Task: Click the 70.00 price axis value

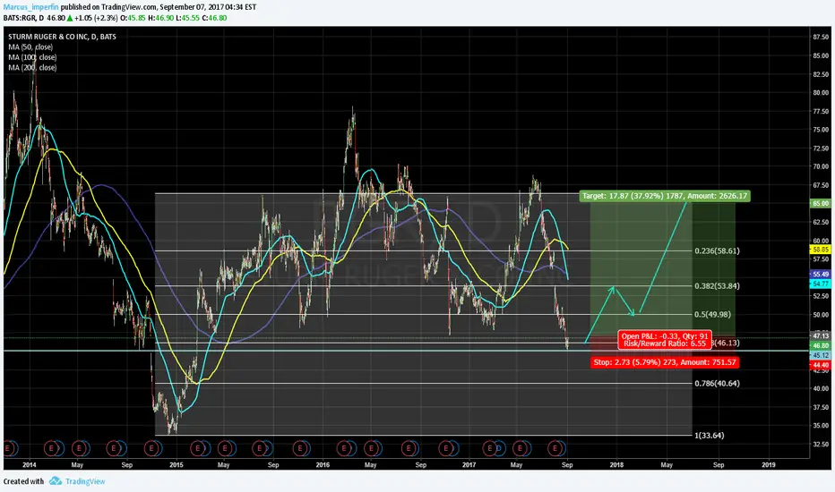Action: (x=821, y=166)
